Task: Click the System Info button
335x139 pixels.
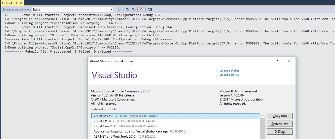Action: (280, 124)
